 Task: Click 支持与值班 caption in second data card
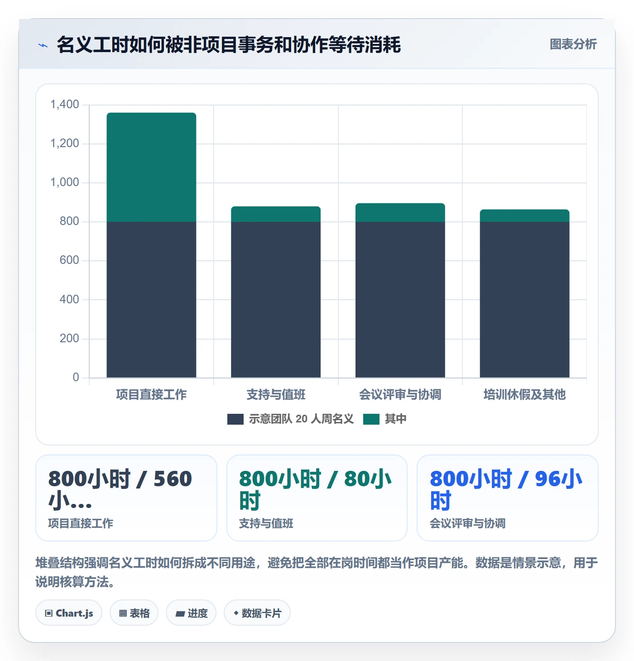(x=266, y=523)
